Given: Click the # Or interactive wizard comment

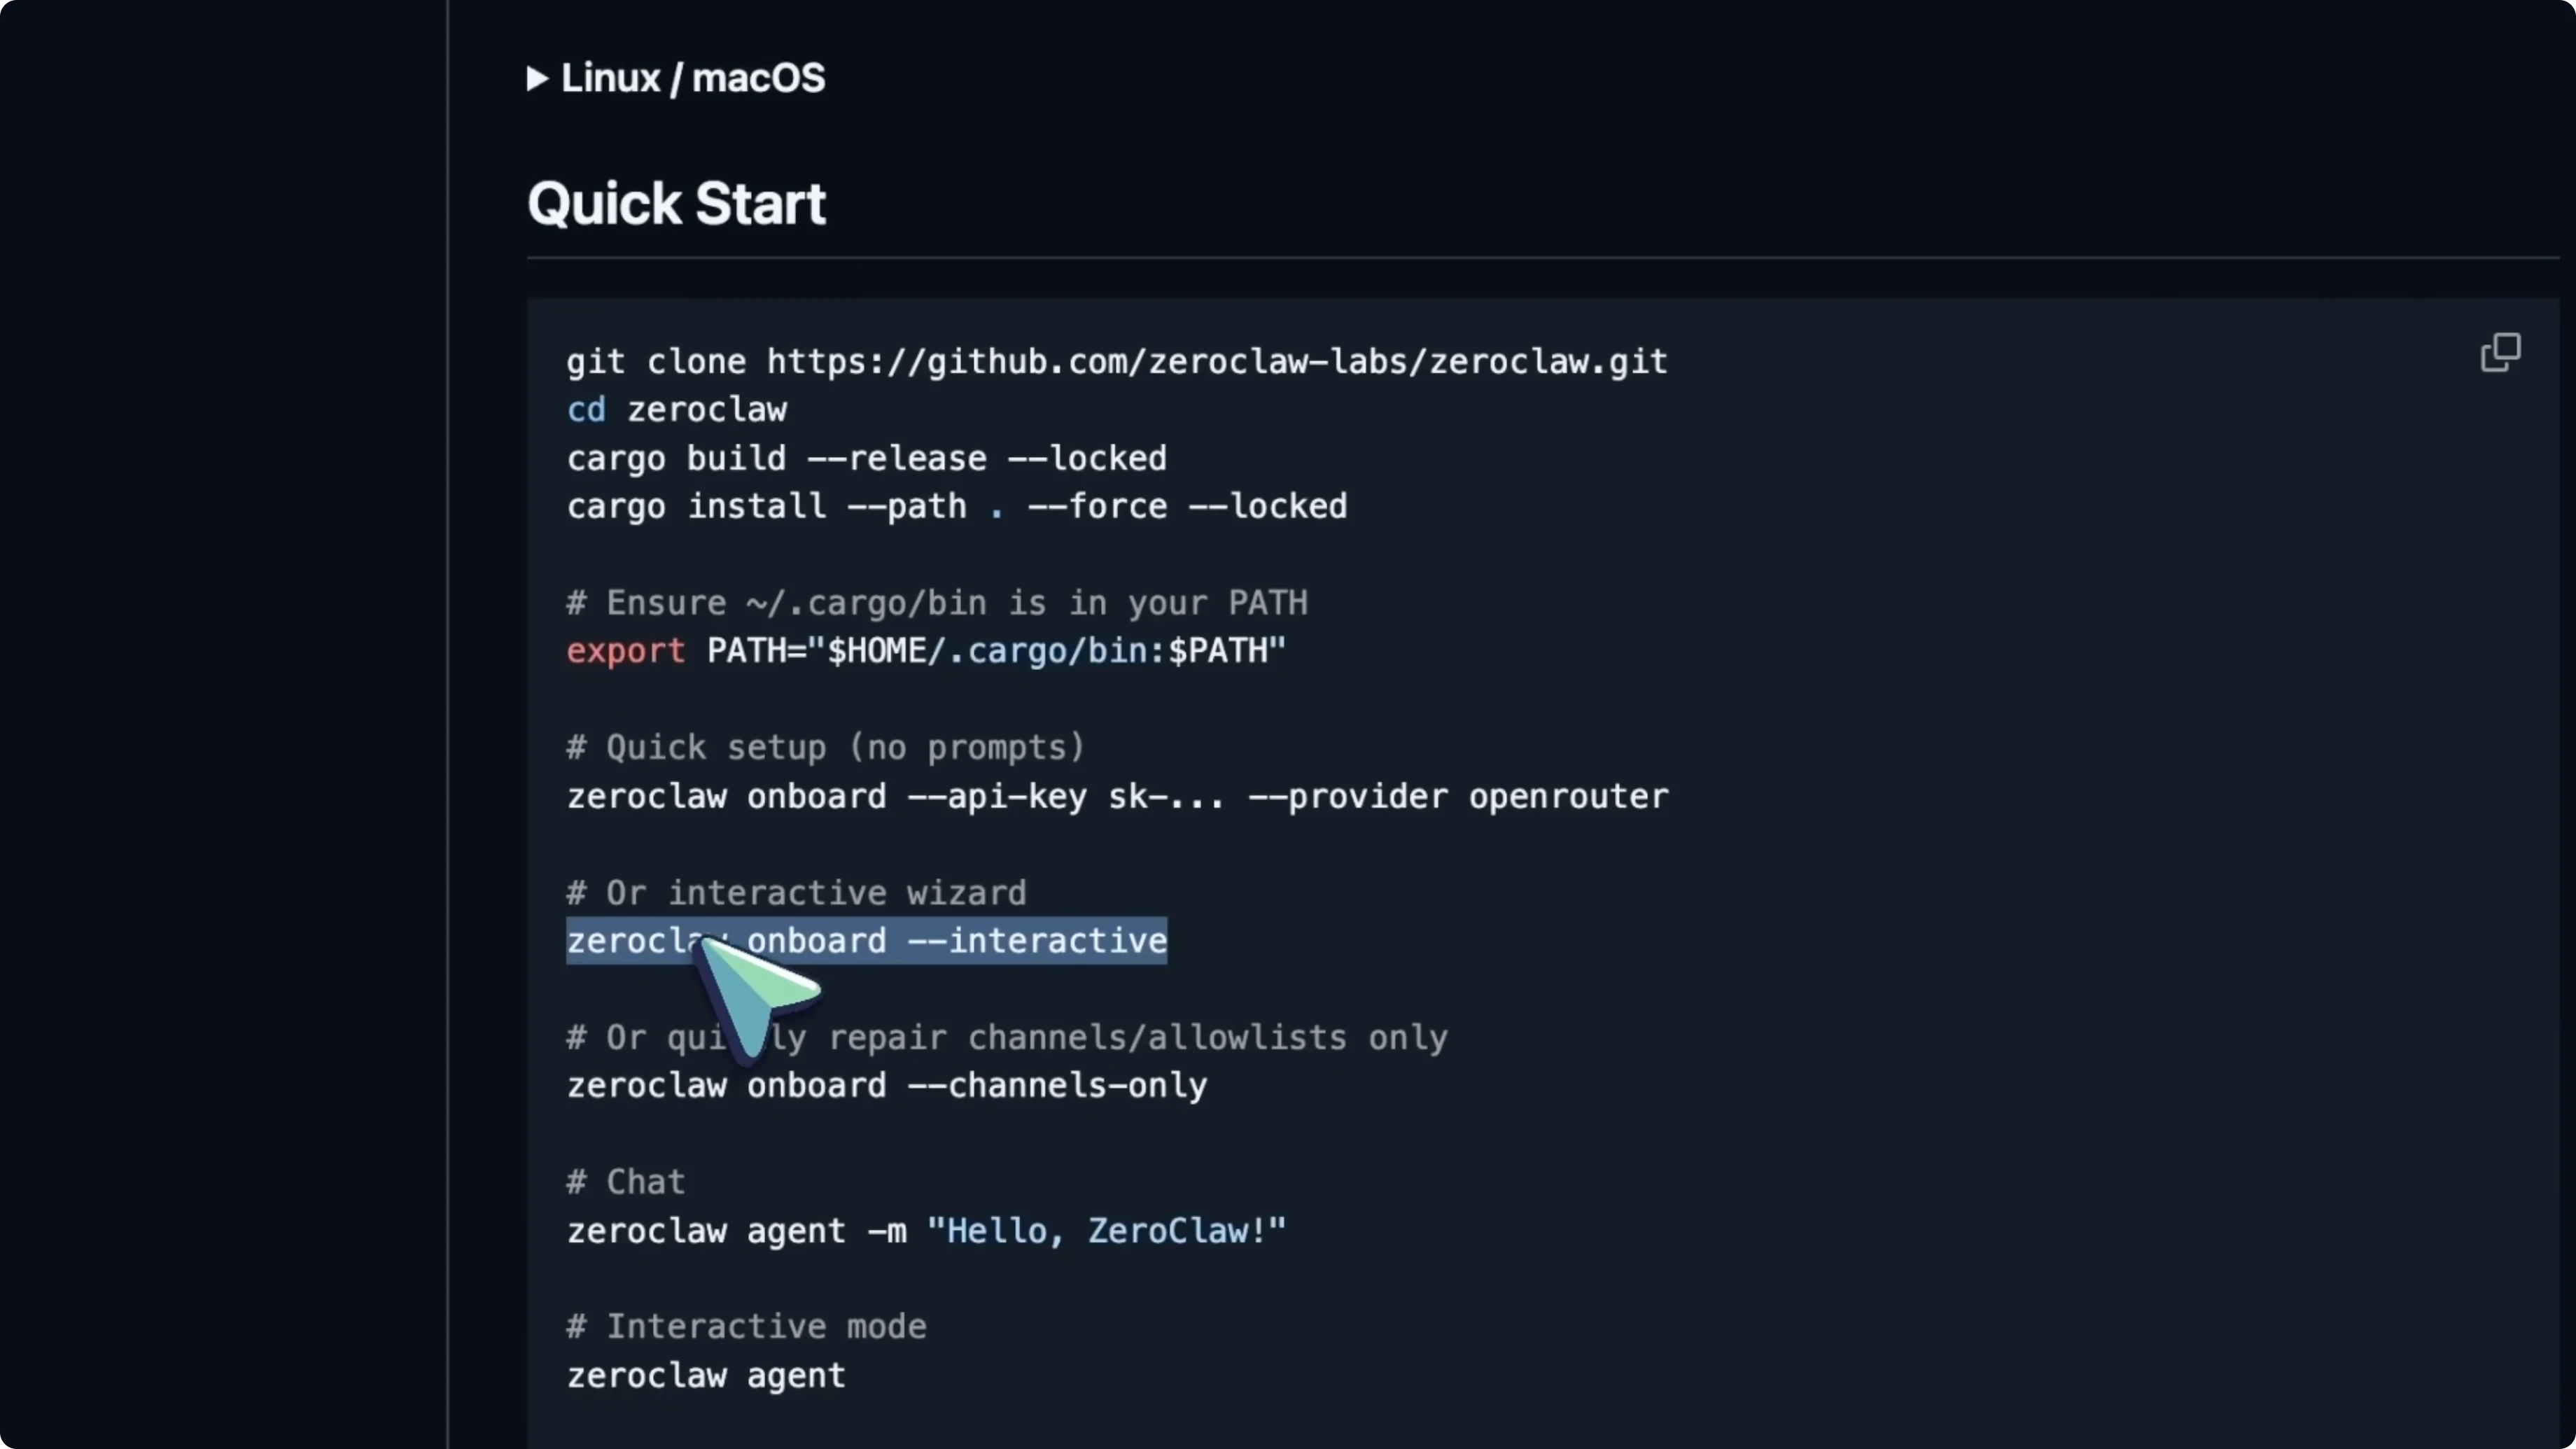Looking at the screenshot, I should pyautogui.click(x=795, y=892).
